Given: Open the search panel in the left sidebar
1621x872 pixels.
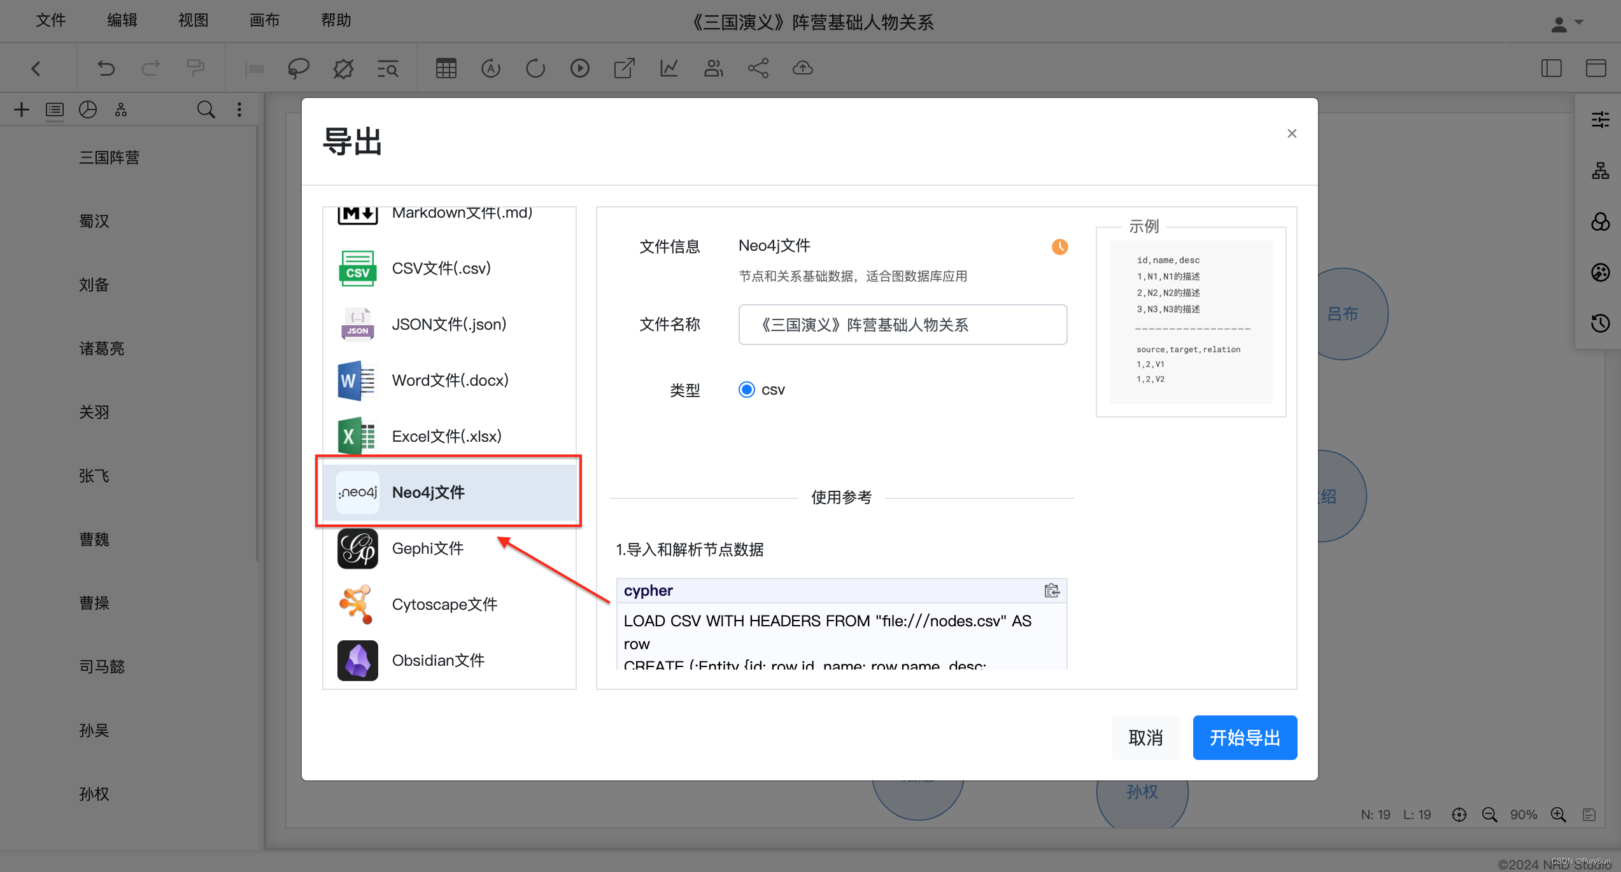Looking at the screenshot, I should (206, 109).
